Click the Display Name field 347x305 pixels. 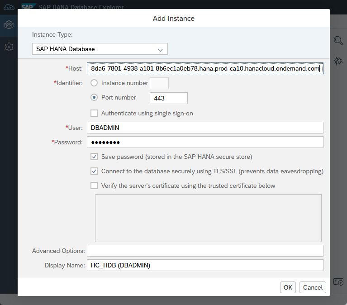point(205,265)
